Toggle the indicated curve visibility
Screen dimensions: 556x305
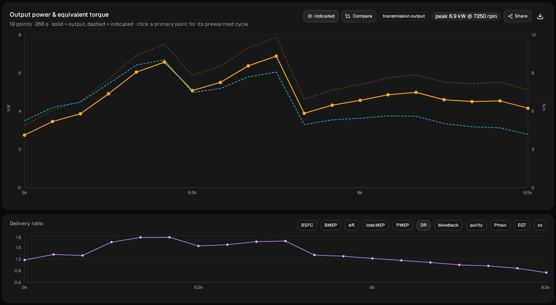tap(321, 16)
